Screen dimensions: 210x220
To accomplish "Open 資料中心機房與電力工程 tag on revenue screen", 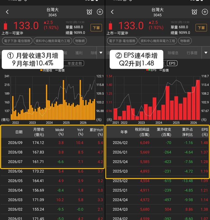I will [53, 41].
